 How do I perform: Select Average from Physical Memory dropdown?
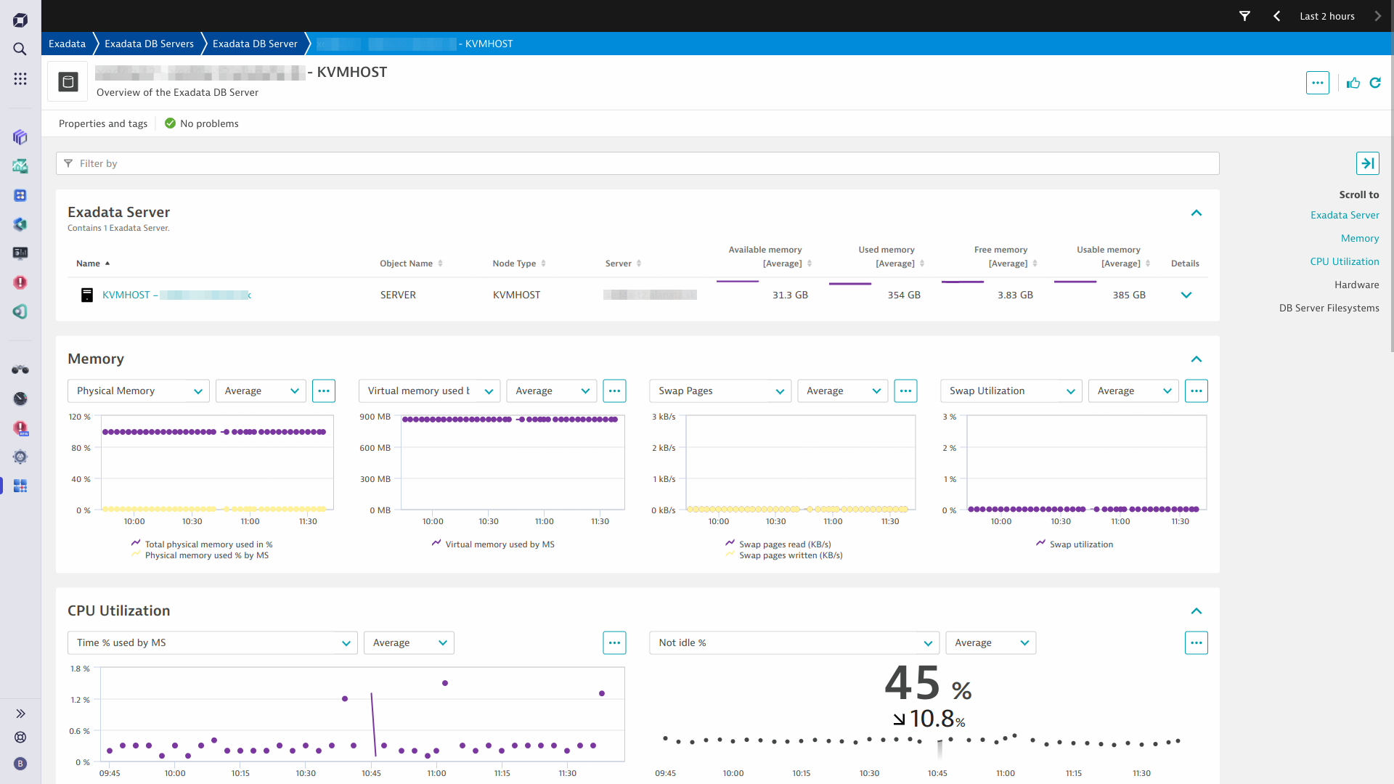259,391
